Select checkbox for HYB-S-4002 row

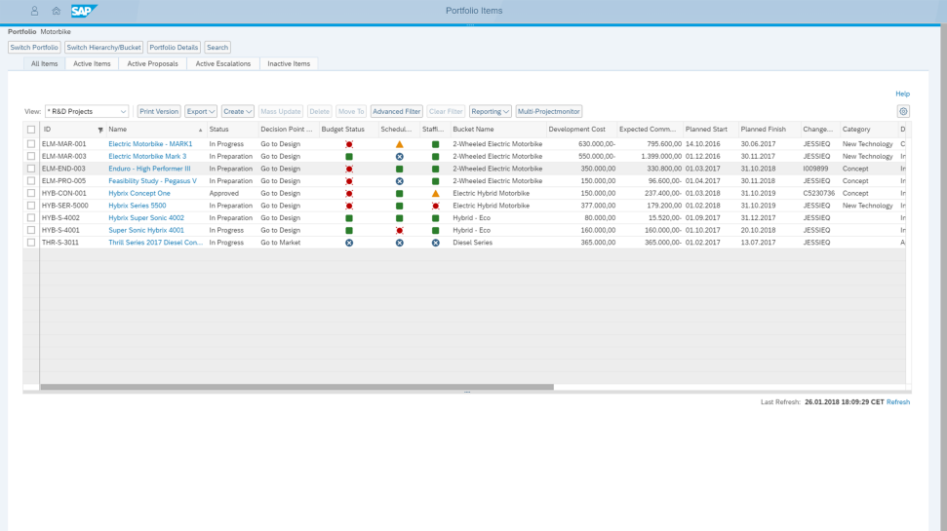click(x=31, y=218)
